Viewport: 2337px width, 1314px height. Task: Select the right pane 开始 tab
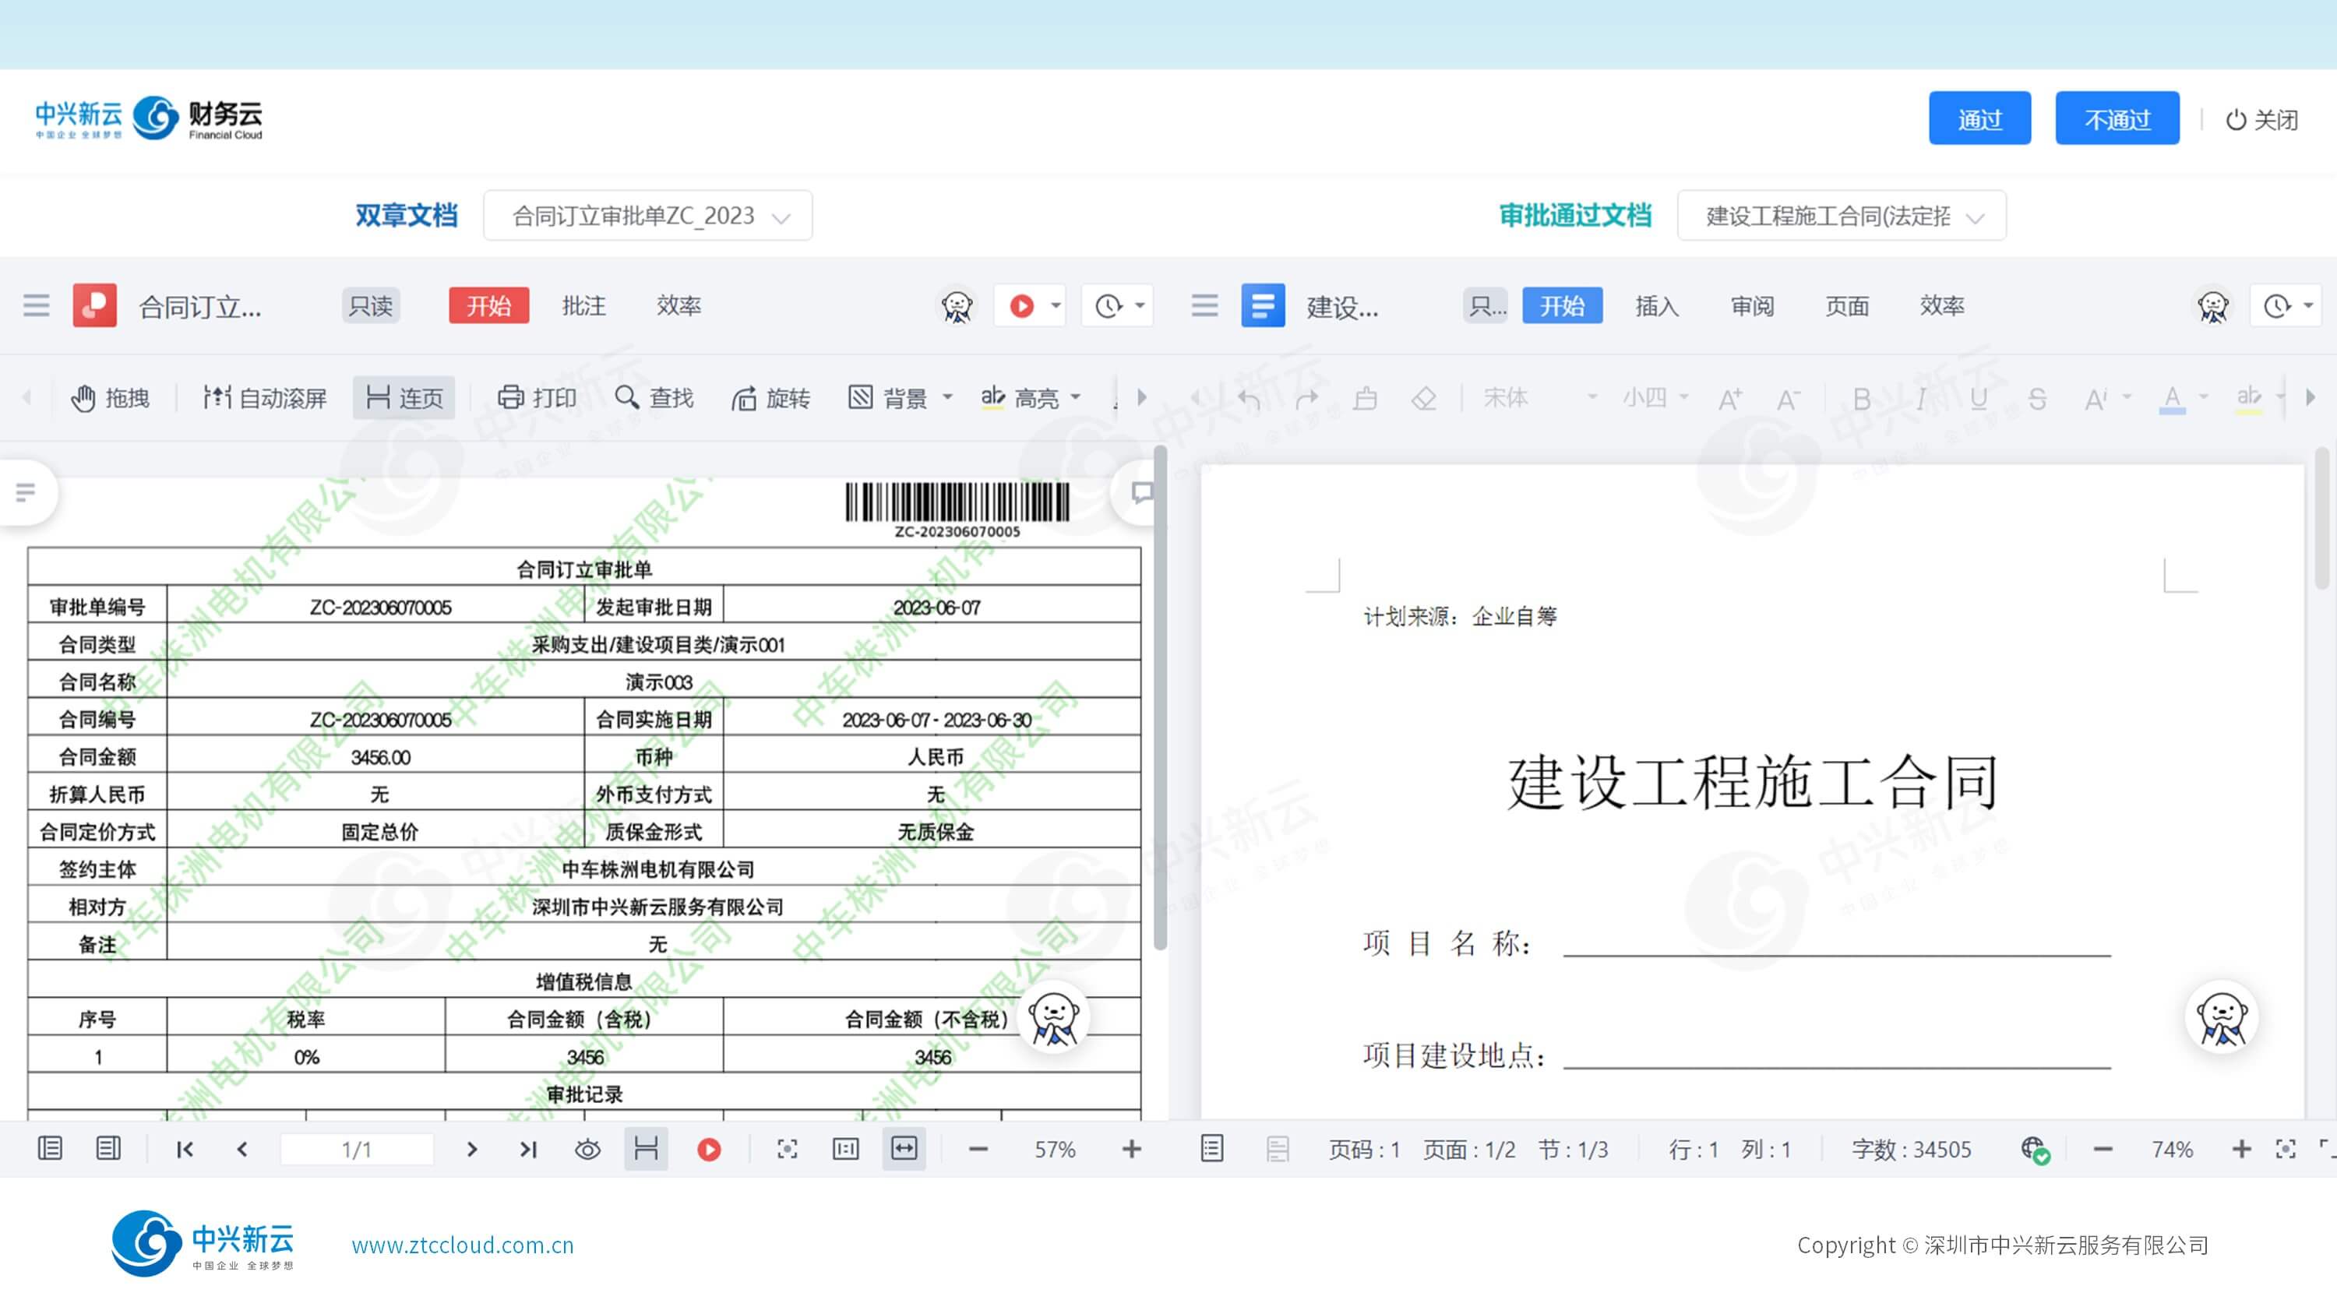(x=1562, y=305)
